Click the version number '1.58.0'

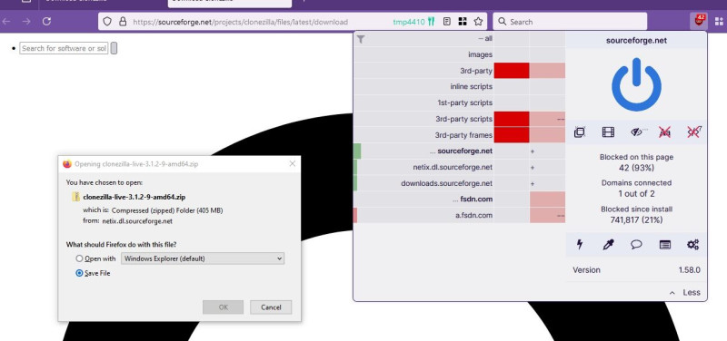click(x=689, y=269)
